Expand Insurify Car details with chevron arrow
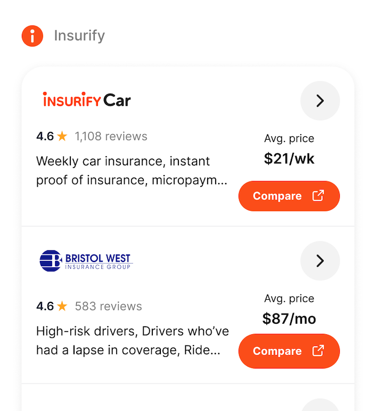The image size is (376, 411). click(320, 101)
